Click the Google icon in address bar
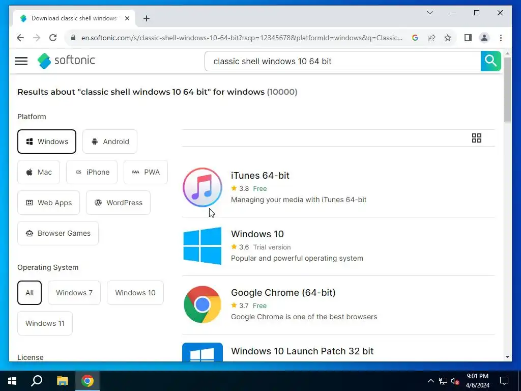Screen dimensions: 521x391 tap(415, 38)
